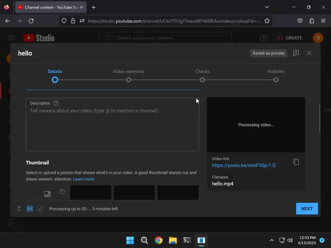Click the filename hello.mp4

[x=222, y=184]
